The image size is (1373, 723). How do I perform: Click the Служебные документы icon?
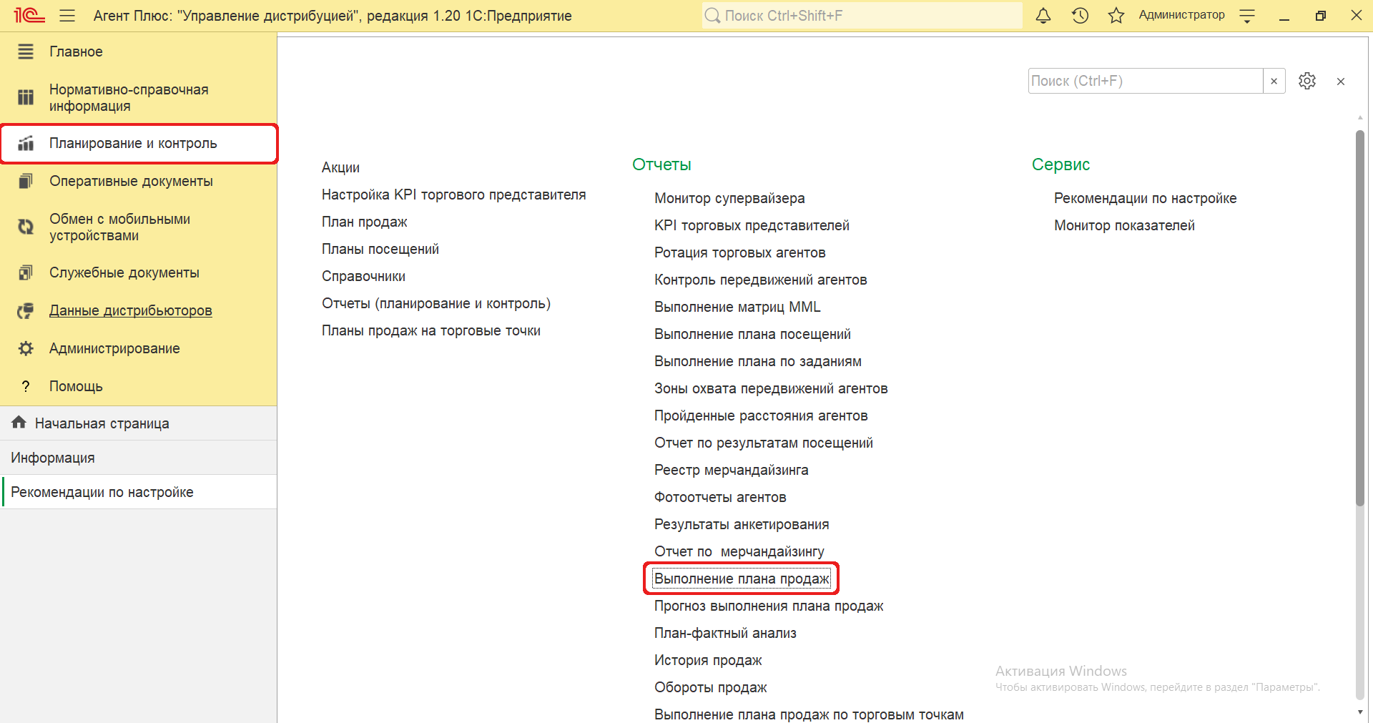[26, 272]
